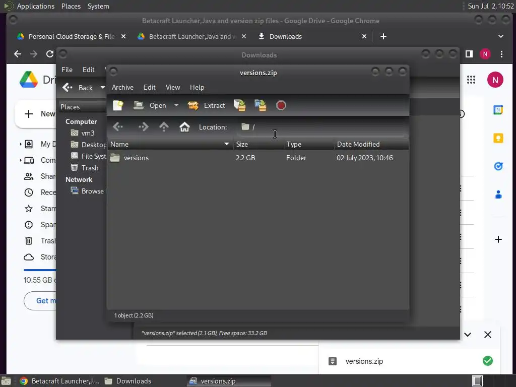Screen dimensions: 516x387
Task: Go forward in archive navigation arrow
Action: click(144, 126)
